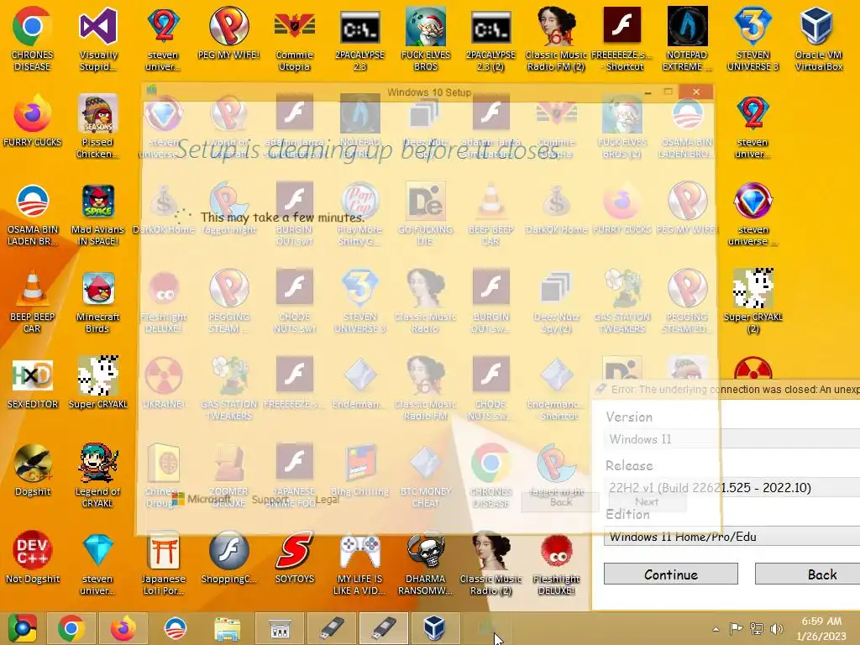Select the Legend of CRYAKL icon
This screenshot has height=645, width=860.
pyautogui.click(x=98, y=475)
